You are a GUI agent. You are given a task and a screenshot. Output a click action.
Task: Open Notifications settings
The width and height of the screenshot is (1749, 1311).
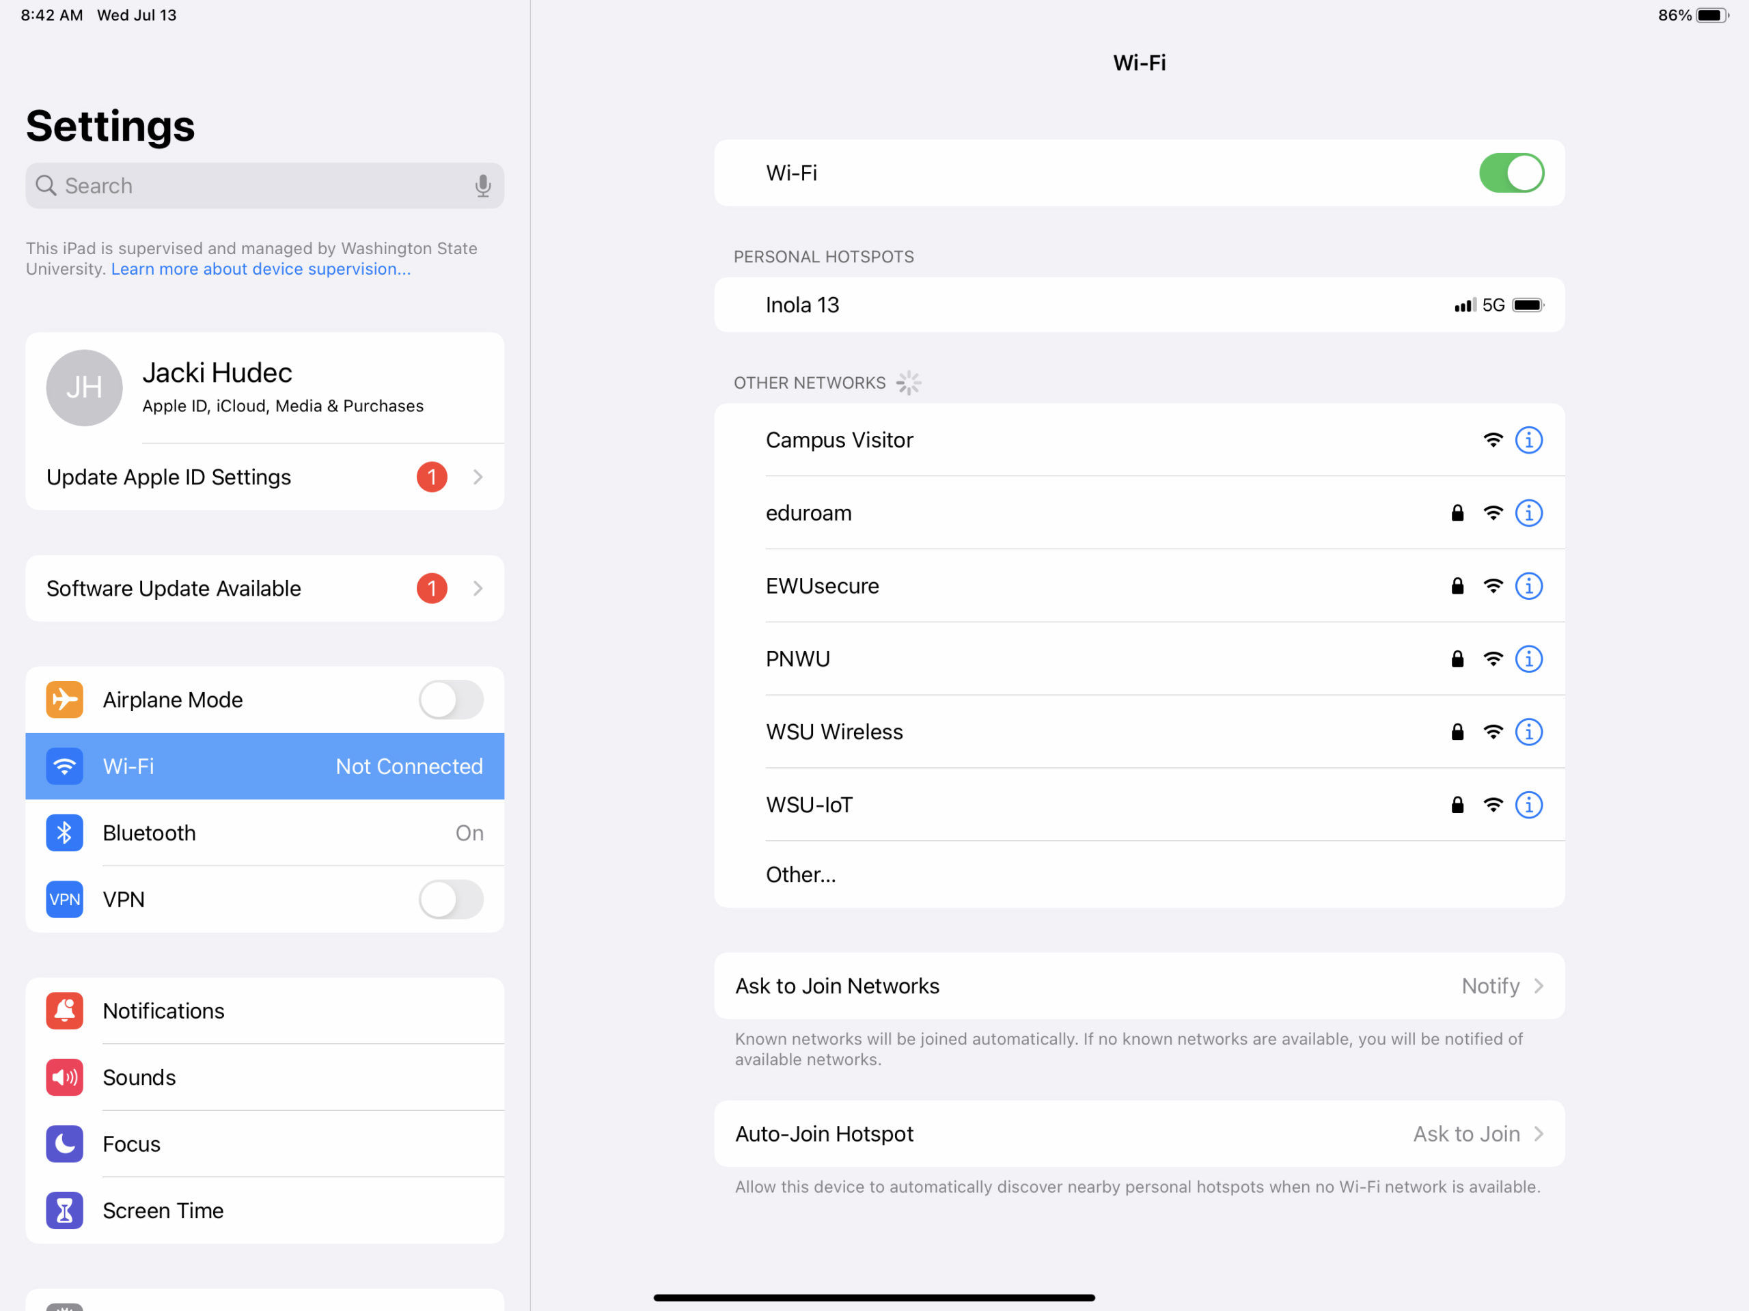265,1010
